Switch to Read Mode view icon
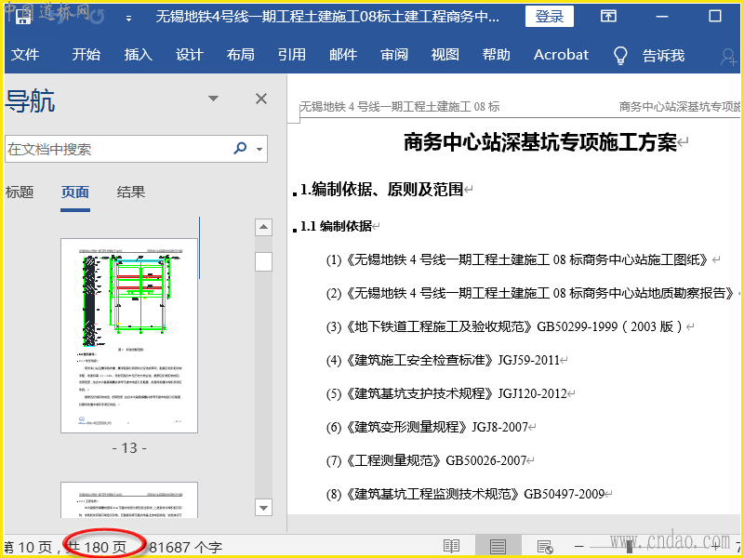The width and height of the screenshot is (744, 558). point(451,547)
